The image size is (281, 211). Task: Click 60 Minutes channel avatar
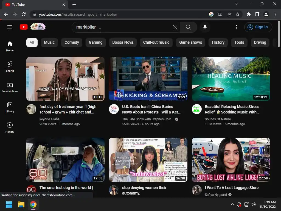pos(31,189)
